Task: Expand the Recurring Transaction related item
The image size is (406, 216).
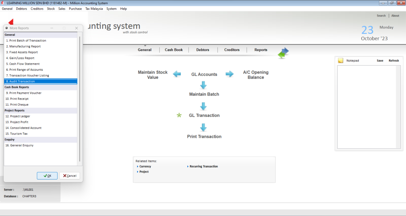Action: [x=204, y=167]
